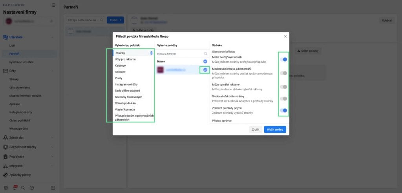
Task: Uncheck the selected page row checkmark
Action: [205, 70]
